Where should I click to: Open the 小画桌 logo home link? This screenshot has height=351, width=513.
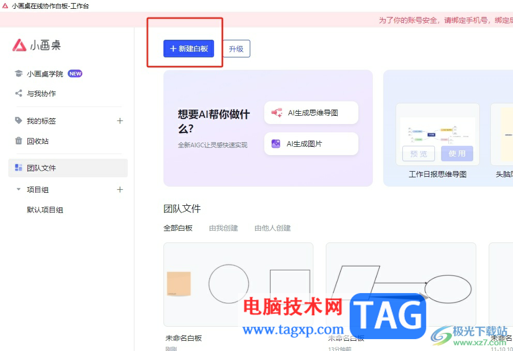coord(37,45)
